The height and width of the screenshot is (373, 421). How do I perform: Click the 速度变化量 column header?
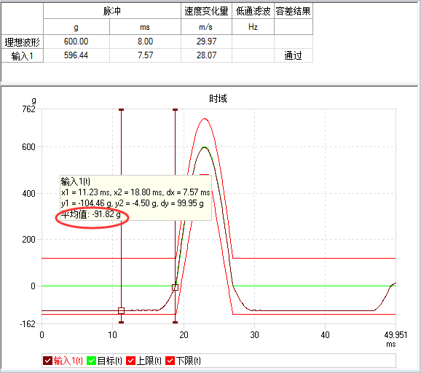206,11
